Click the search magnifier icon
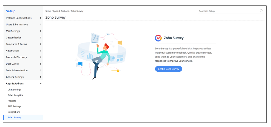Screen dimensions: 271x127 click(261, 11)
